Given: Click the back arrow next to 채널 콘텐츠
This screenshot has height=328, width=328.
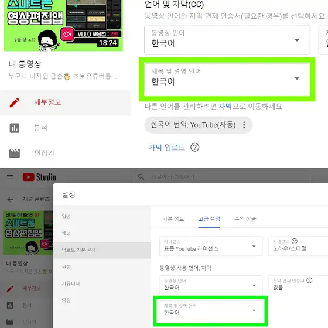Looking at the screenshot, I should (10, 199).
